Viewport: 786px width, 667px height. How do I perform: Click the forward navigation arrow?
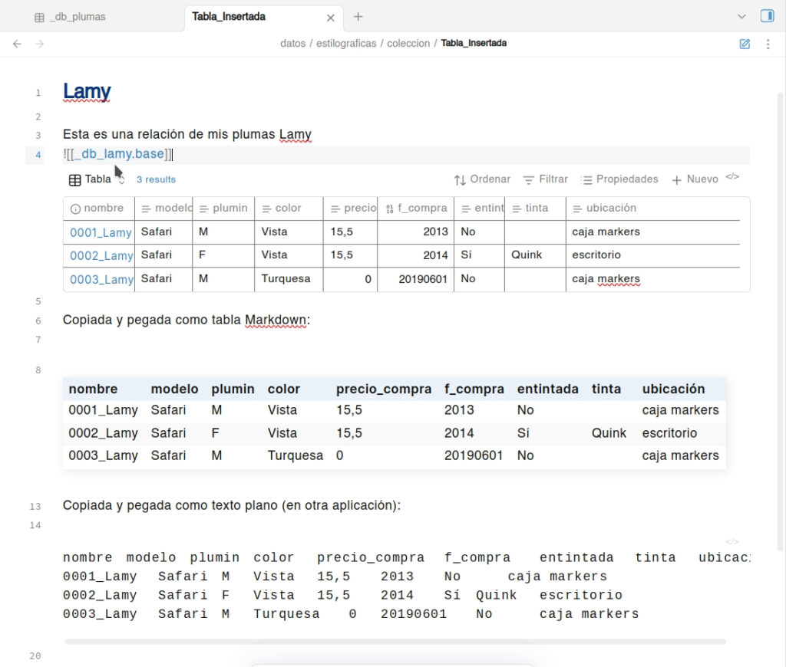click(x=40, y=44)
